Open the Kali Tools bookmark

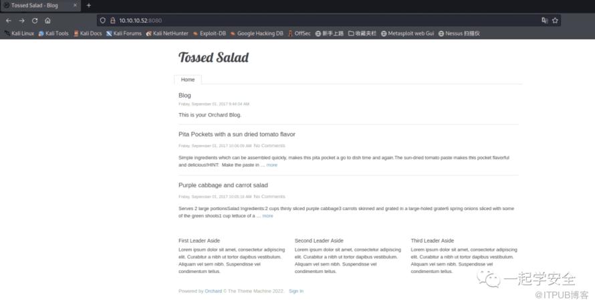click(53, 33)
